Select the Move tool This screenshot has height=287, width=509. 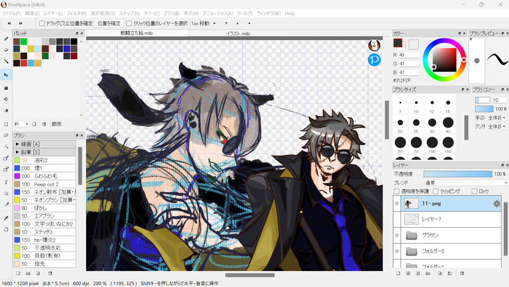(6, 75)
